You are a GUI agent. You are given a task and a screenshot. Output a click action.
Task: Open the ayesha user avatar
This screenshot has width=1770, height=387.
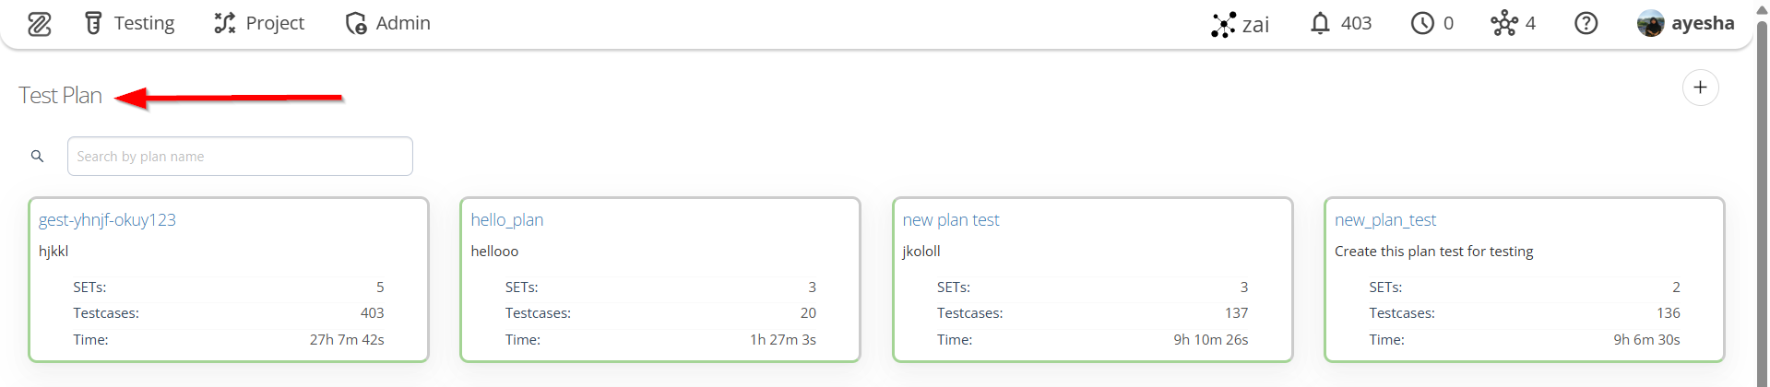(1650, 23)
